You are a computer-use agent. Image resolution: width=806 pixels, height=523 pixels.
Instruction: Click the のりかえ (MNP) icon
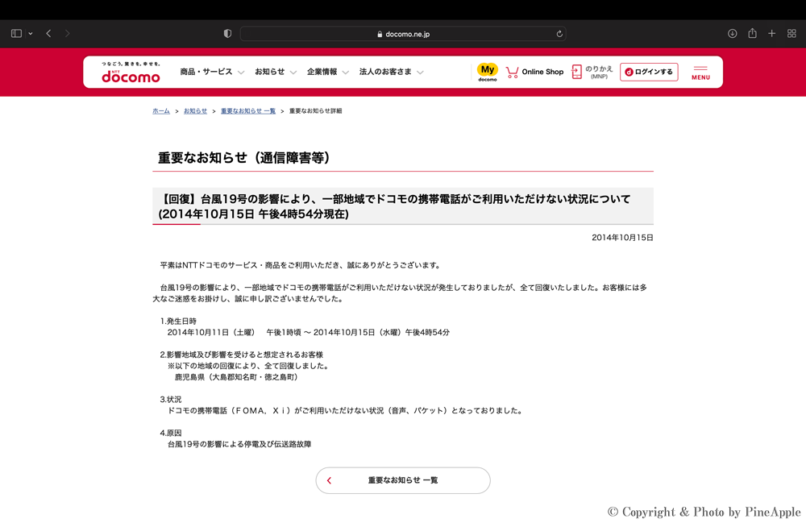point(577,72)
